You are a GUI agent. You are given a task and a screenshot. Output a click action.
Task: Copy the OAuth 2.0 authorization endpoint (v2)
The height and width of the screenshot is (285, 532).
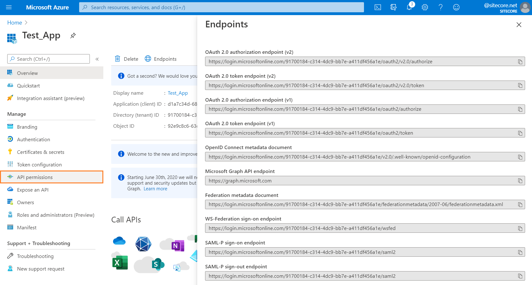pyautogui.click(x=520, y=62)
